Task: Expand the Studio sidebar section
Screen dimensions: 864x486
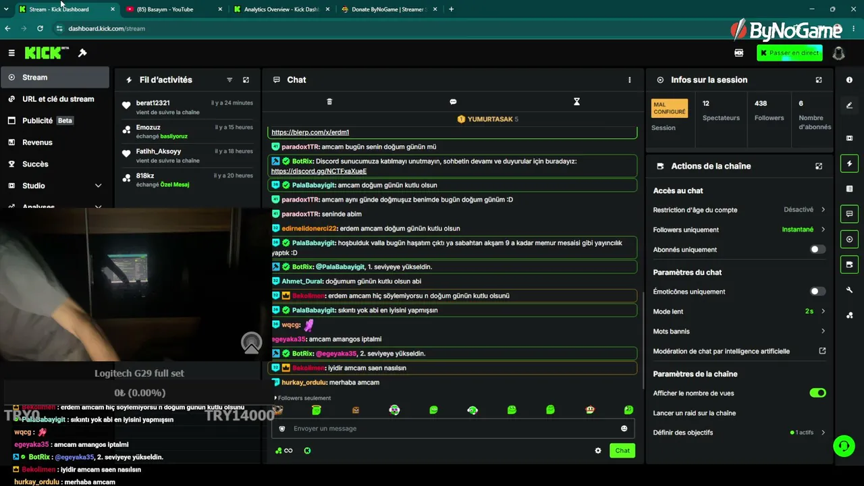Action: coord(55,186)
